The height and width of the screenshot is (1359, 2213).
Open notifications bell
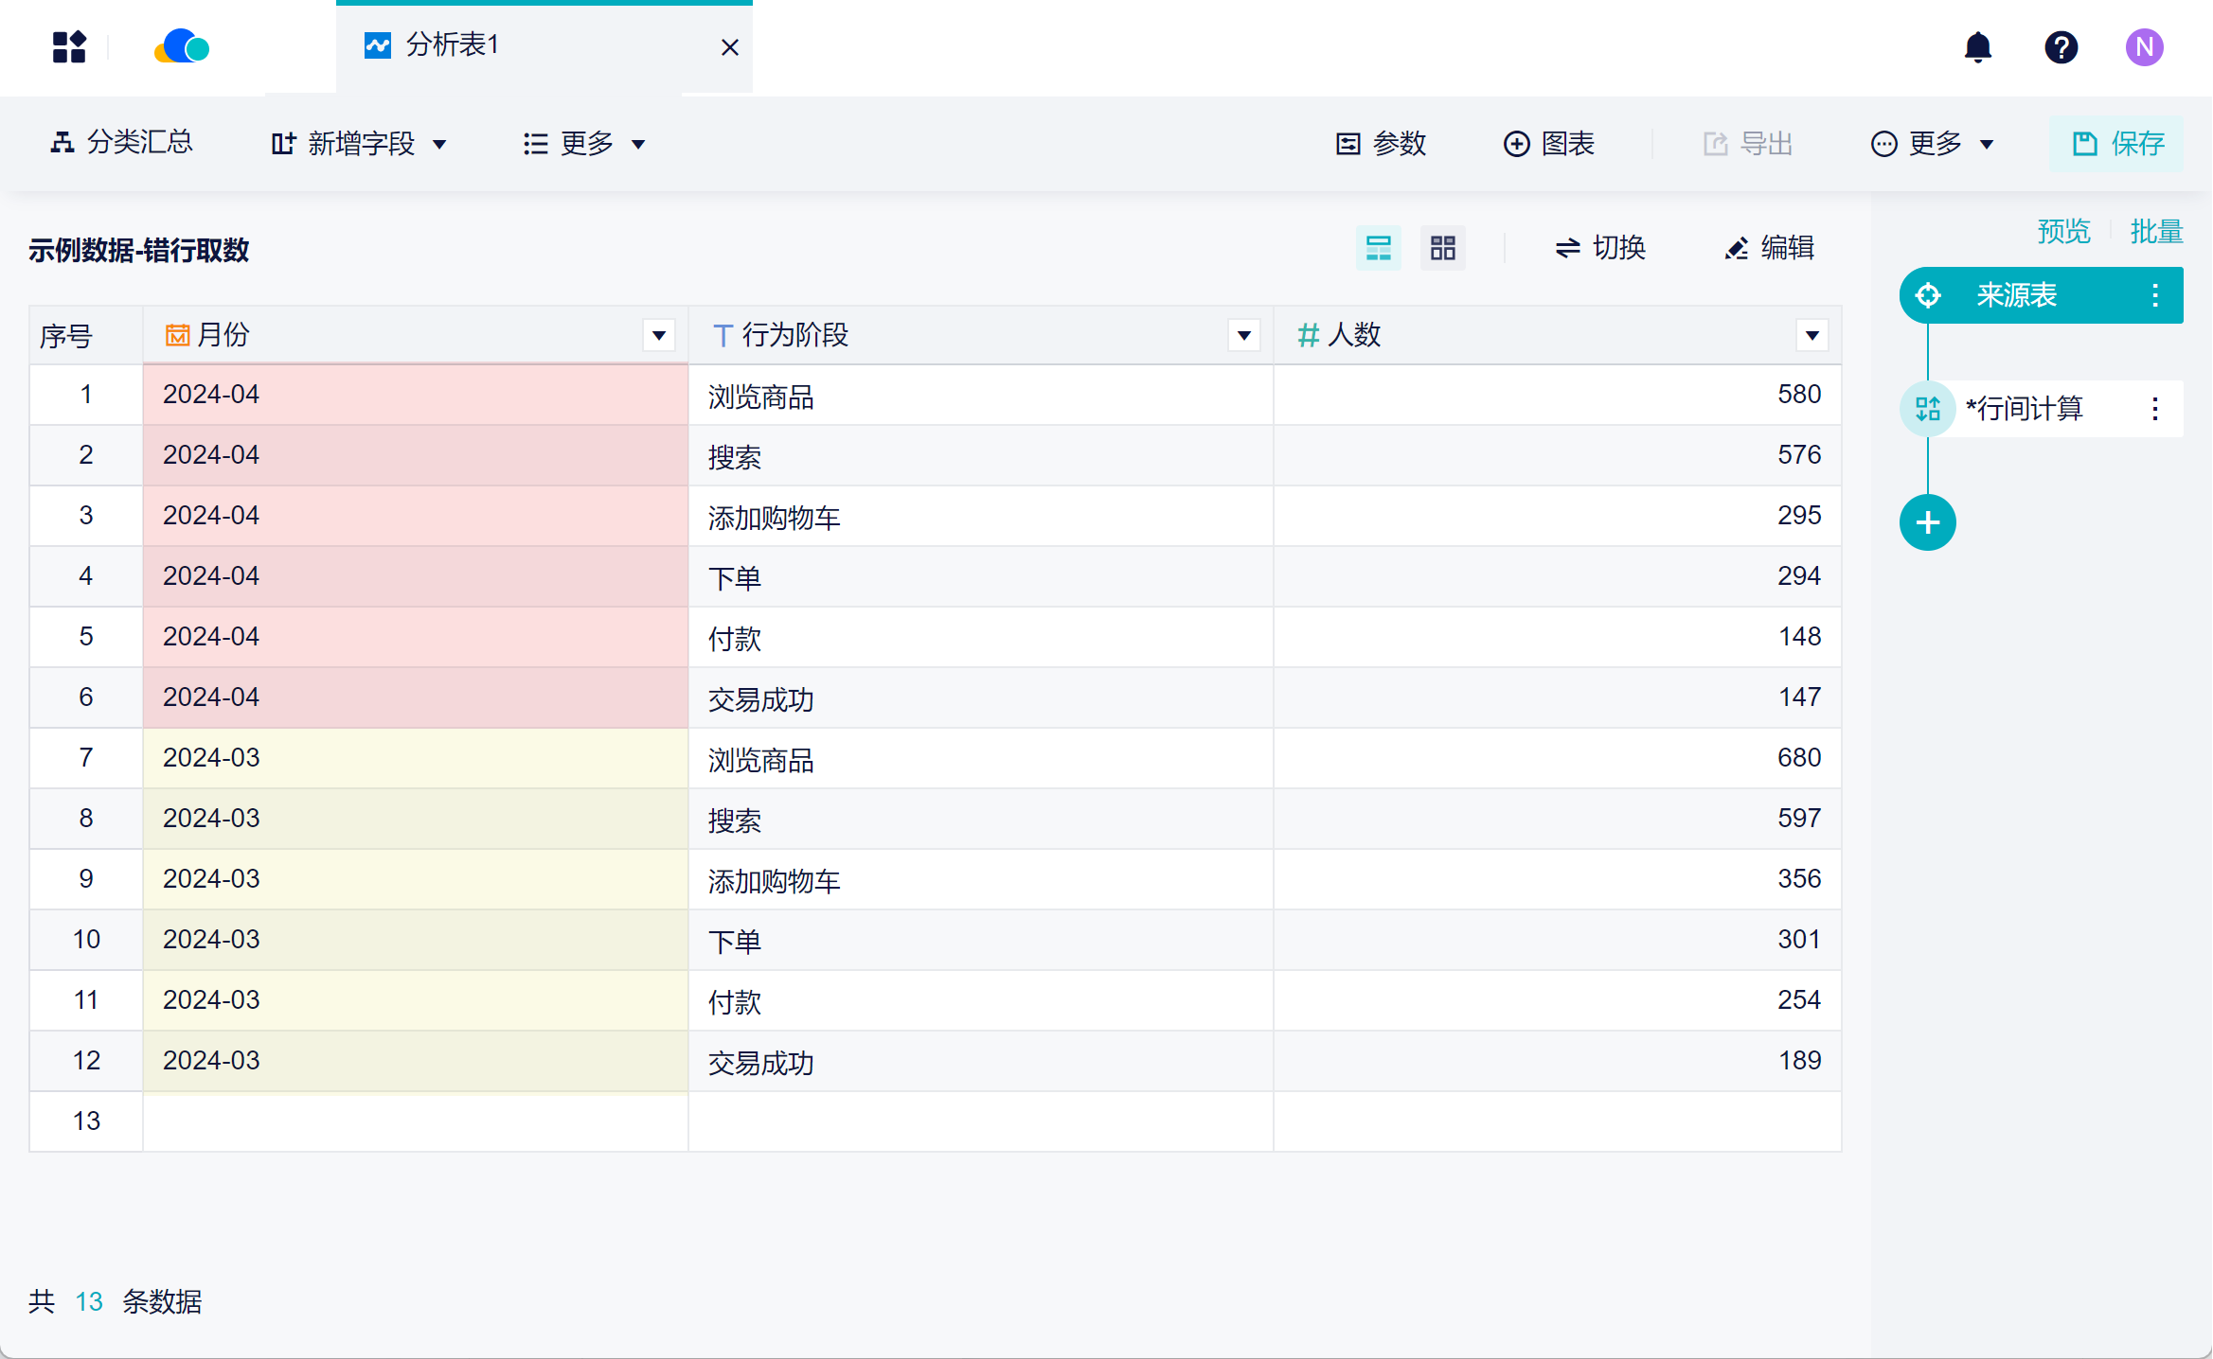[x=1977, y=46]
